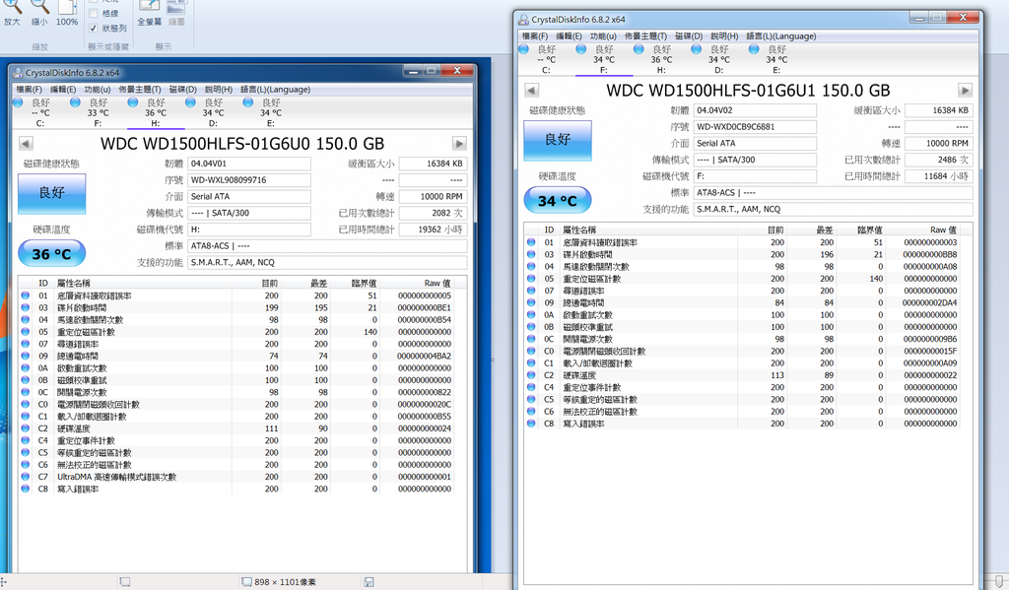Open 全螢幕 full screen view
The width and height of the screenshot is (1009, 590).
click(x=149, y=12)
